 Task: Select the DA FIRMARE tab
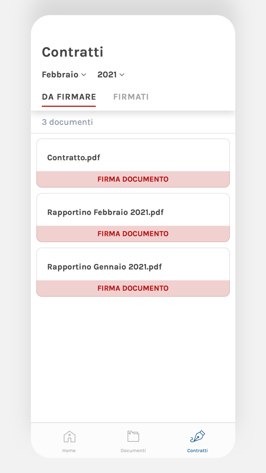(x=69, y=97)
